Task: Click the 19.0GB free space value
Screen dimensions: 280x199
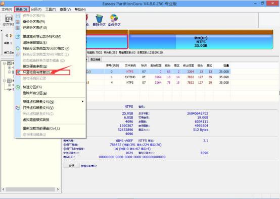Action: 203,117
